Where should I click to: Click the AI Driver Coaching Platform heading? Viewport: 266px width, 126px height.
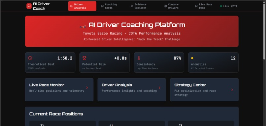(137, 25)
